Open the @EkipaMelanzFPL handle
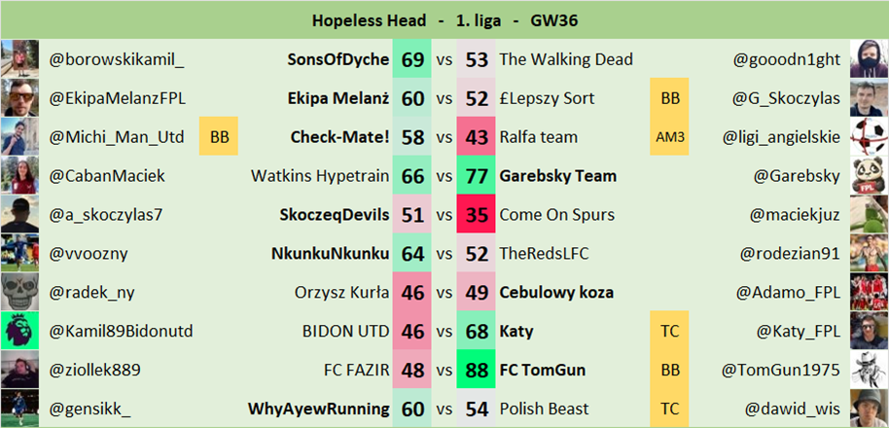This screenshot has height=428, width=889. coord(118,98)
